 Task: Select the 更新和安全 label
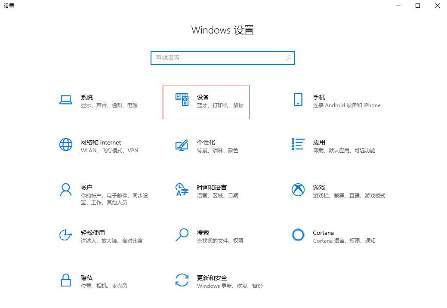point(212,278)
